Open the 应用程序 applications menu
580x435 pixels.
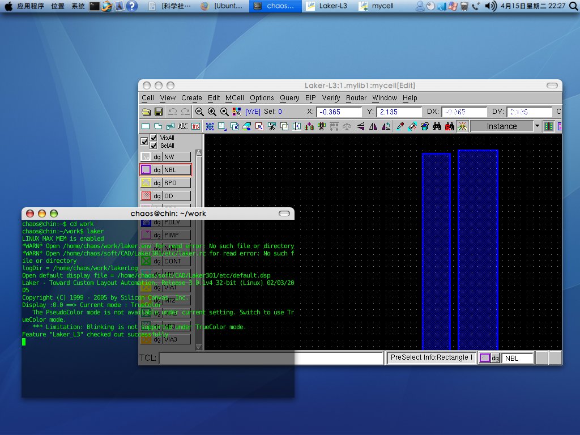[31, 6]
